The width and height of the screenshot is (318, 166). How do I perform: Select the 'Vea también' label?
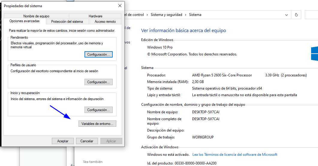[93, 162]
